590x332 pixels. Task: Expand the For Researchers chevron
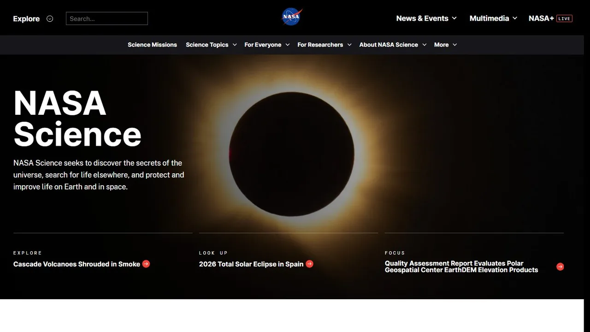coord(349,45)
